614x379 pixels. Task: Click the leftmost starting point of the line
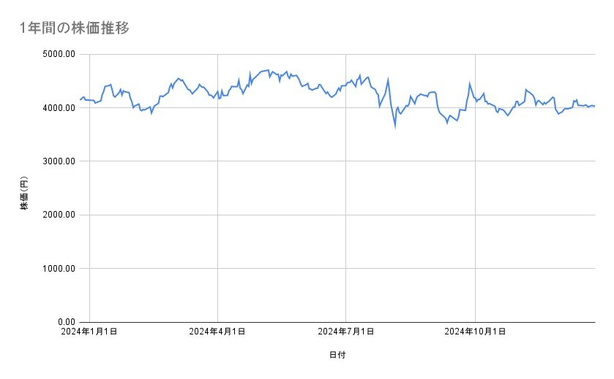pyautogui.click(x=81, y=99)
